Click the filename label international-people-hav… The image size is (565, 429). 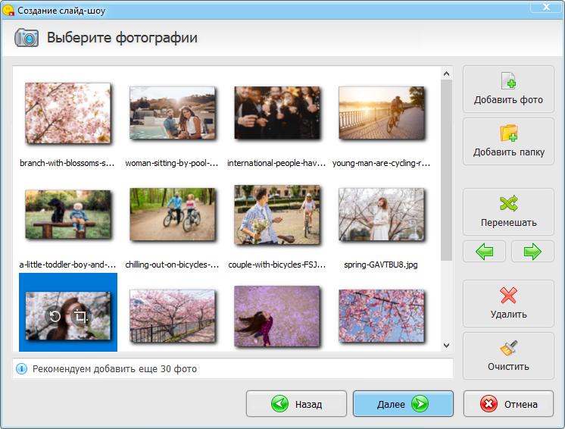[276, 163]
